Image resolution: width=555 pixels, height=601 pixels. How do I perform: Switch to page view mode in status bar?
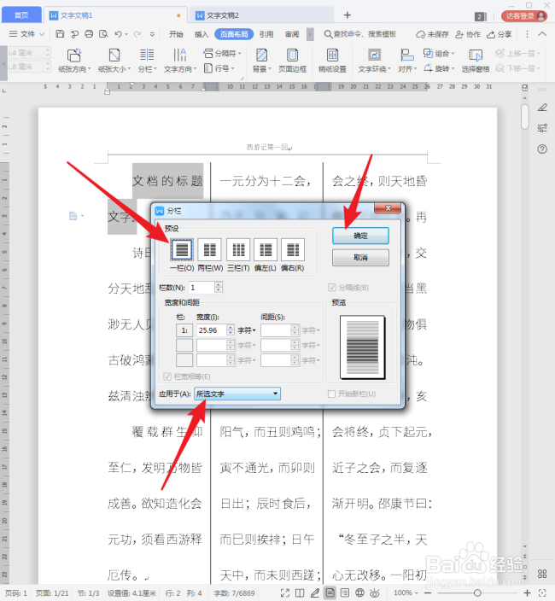330,593
